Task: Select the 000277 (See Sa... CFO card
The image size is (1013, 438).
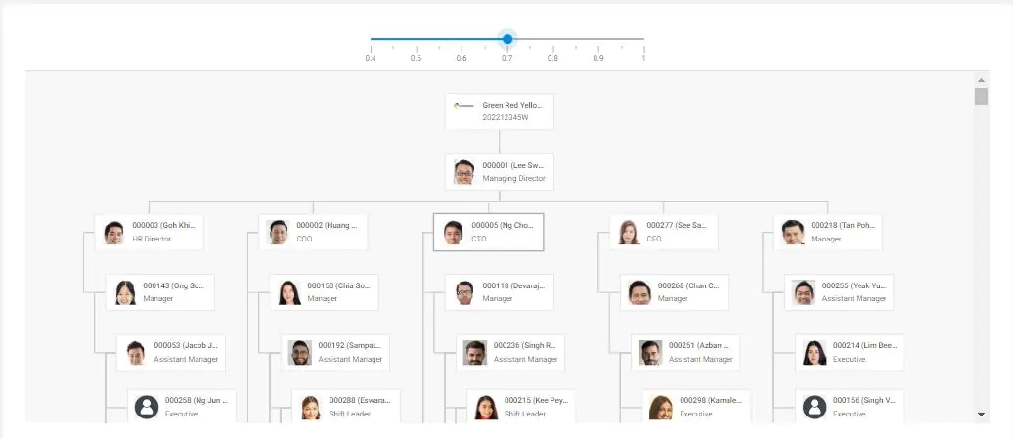Action: (664, 232)
